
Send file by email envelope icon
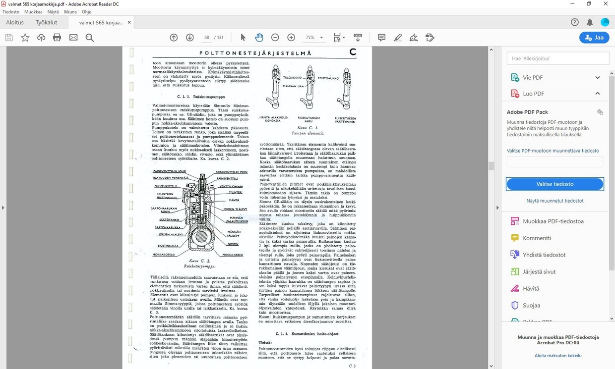[x=73, y=38]
